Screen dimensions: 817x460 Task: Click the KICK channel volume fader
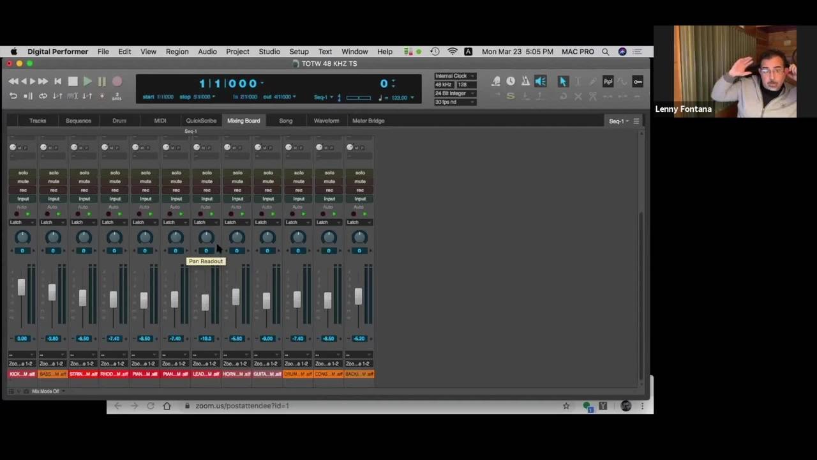(22, 287)
